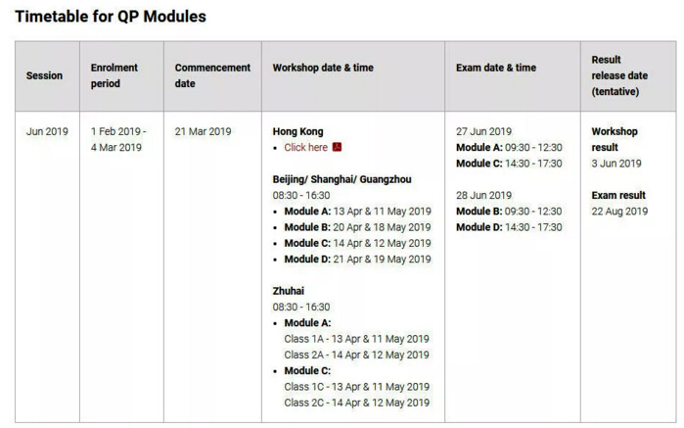684x428 pixels.
Task: Select the Beijing/ Shanghai/ Guangzhou heading
Action: (342, 179)
